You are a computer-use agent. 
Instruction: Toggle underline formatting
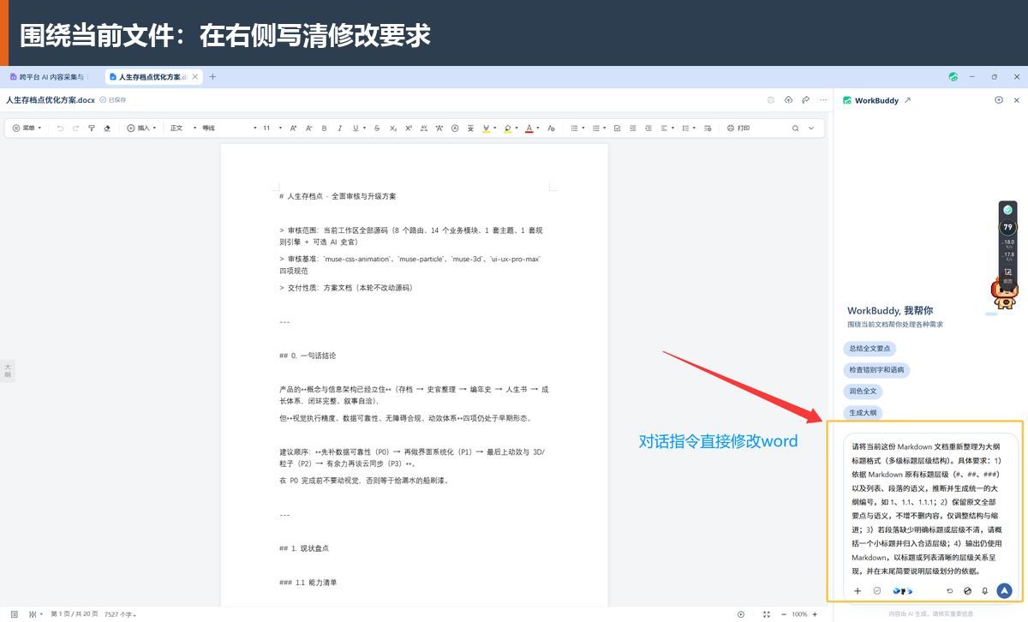[x=356, y=129]
